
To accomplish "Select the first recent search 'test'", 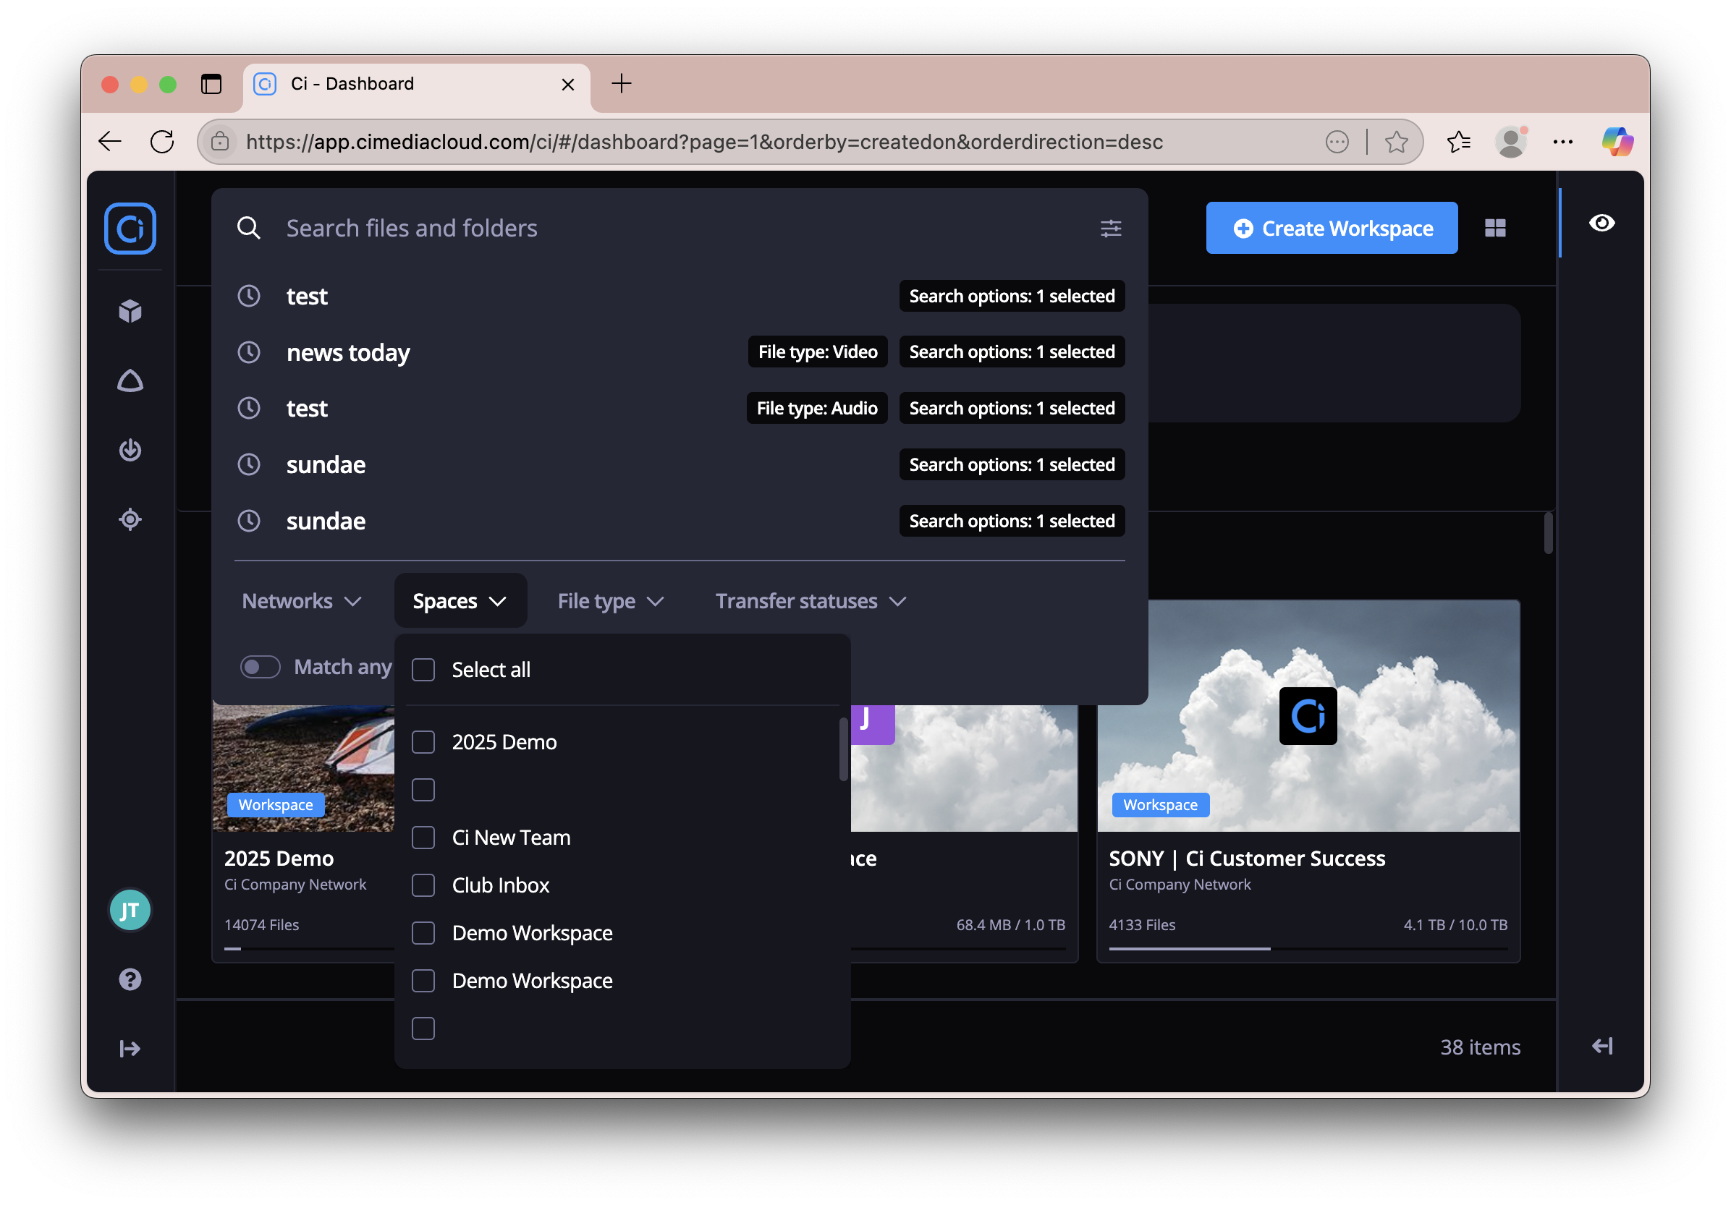I will tap(680, 296).
